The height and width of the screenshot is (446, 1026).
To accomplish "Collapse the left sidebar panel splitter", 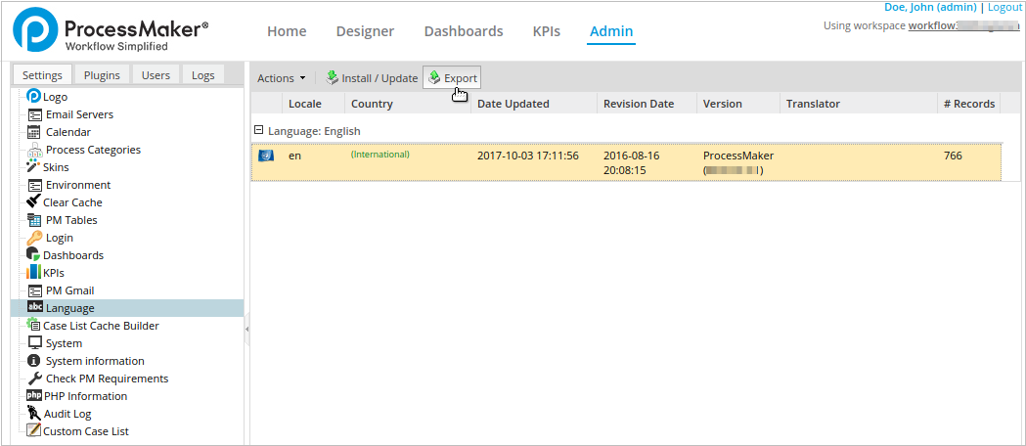I will (x=246, y=330).
